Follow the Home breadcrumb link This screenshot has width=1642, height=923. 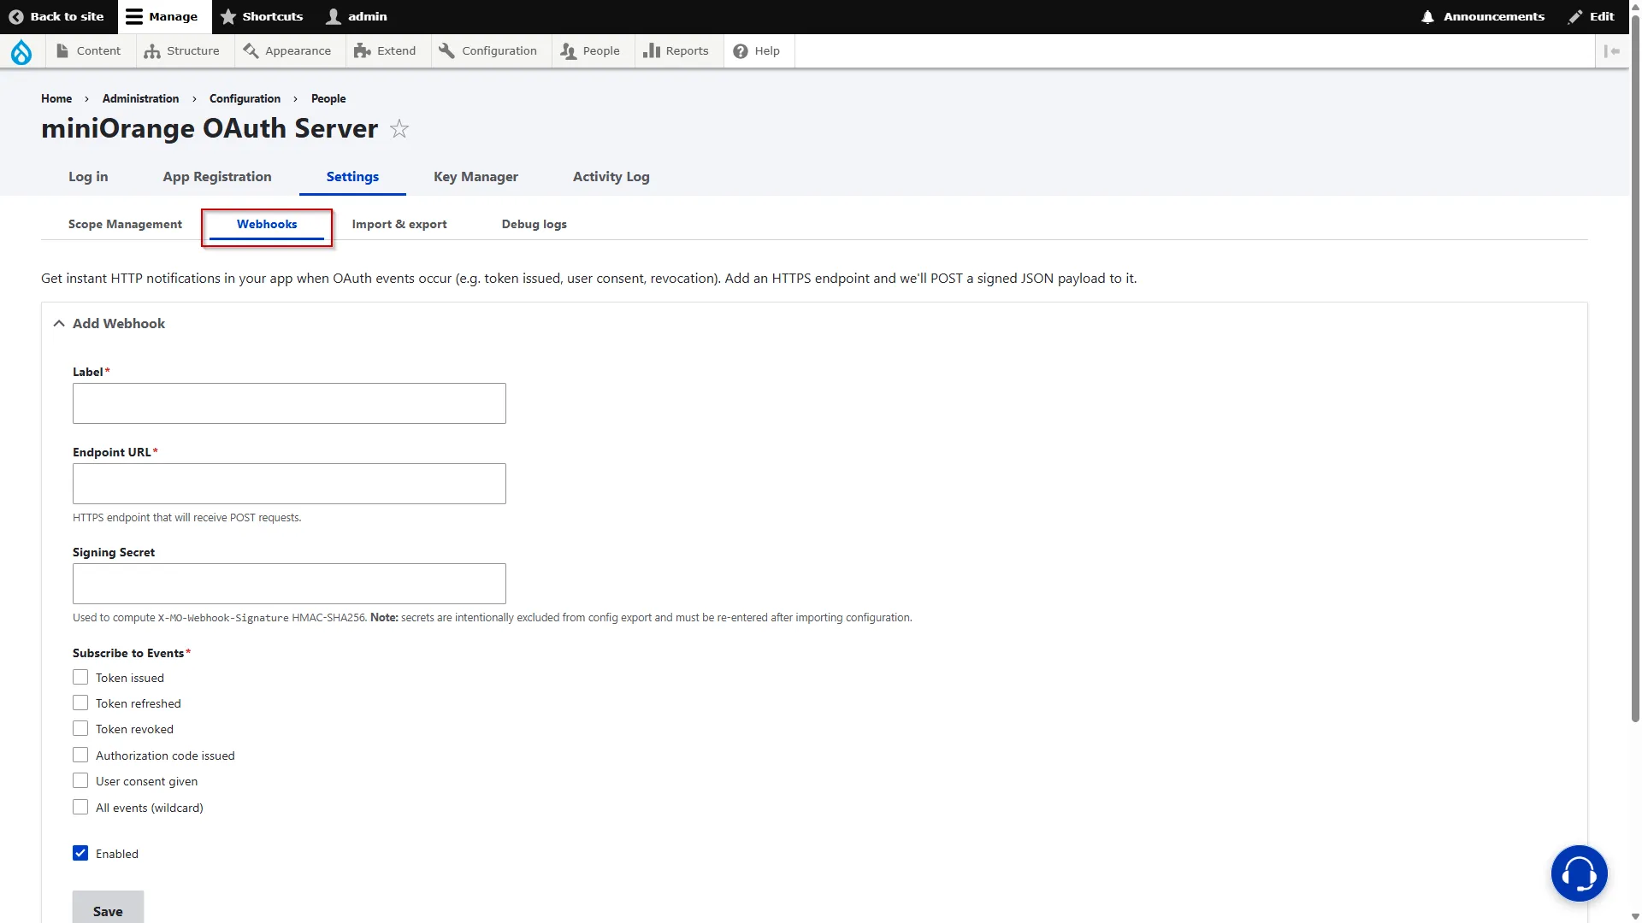click(x=56, y=98)
